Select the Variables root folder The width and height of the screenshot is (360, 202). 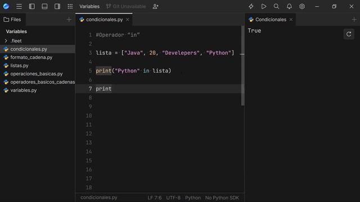pos(16,31)
